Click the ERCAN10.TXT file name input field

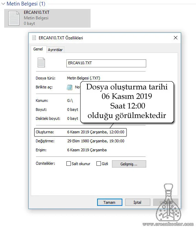106,63
